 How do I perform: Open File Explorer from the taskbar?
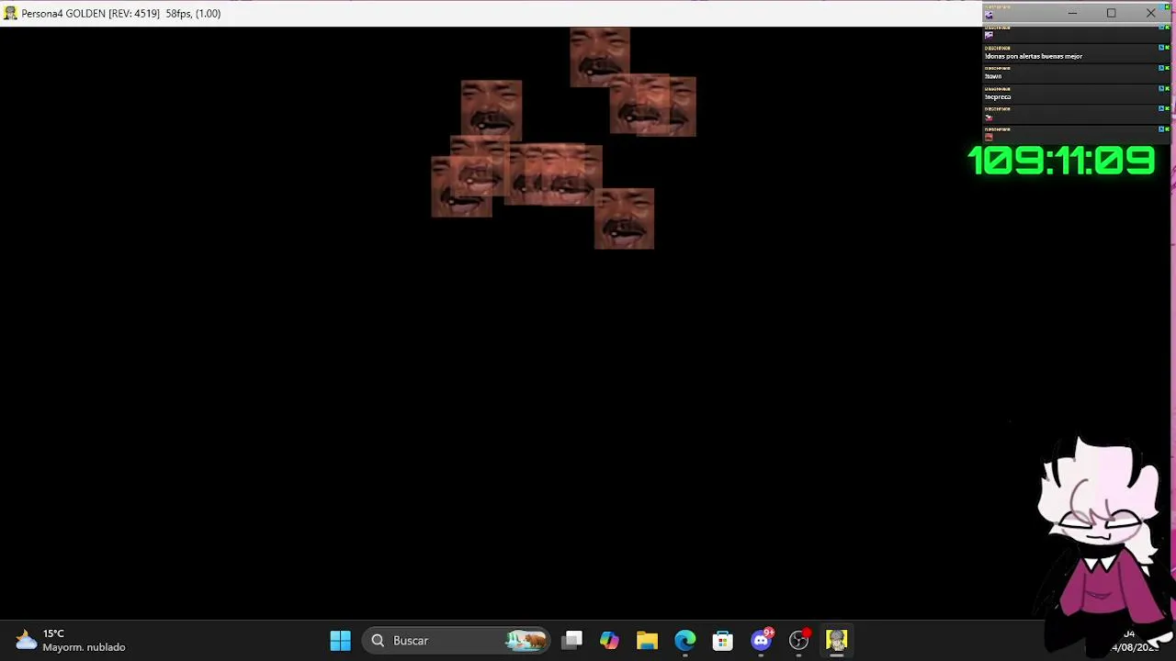click(x=648, y=640)
